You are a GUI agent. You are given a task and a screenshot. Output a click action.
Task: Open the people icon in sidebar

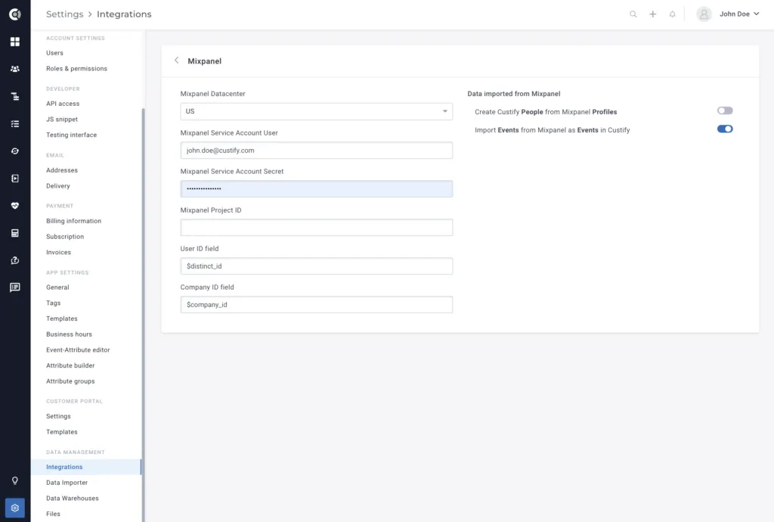pyautogui.click(x=15, y=69)
